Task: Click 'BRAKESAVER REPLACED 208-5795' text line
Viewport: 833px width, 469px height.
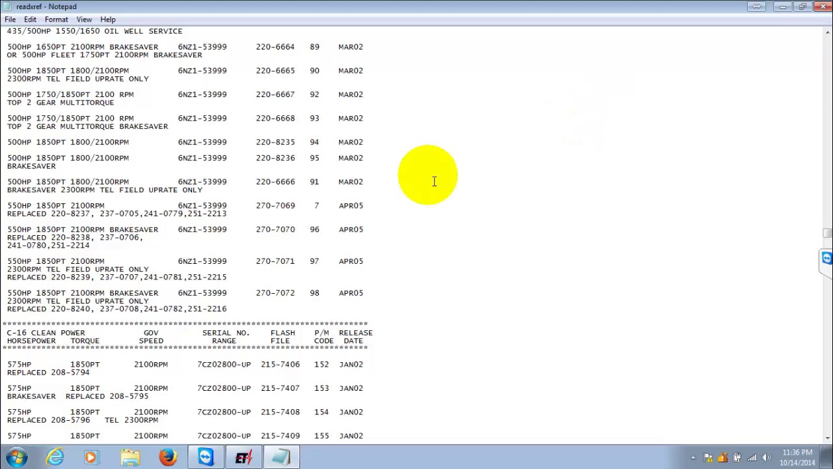Action: pyautogui.click(x=77, y=396)
